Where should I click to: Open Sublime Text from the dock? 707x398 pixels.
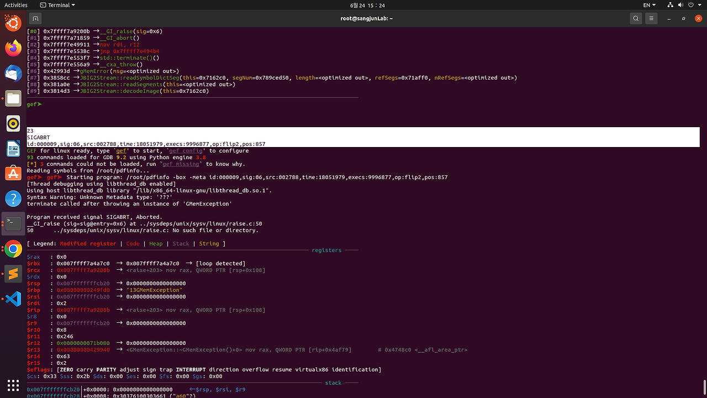tap(13, 274)
